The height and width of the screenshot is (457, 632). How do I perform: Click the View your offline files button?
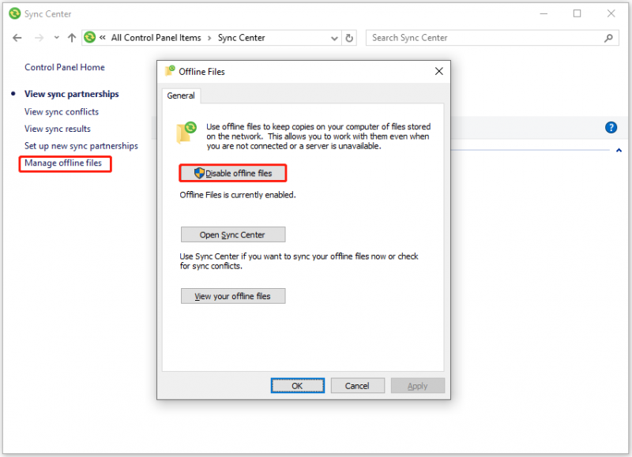coord(233,296)
